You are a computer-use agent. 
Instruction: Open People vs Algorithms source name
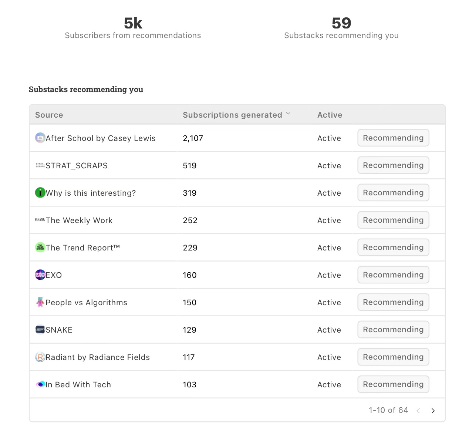87,303
